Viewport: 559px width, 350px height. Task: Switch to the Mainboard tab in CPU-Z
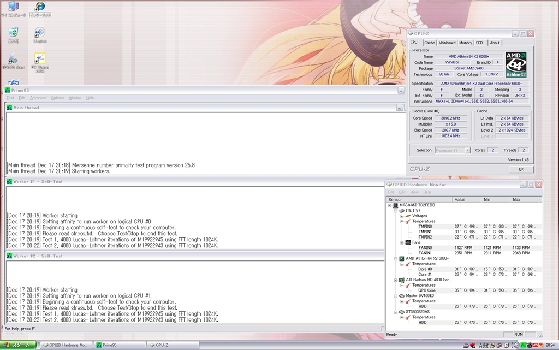click(447, 43)
